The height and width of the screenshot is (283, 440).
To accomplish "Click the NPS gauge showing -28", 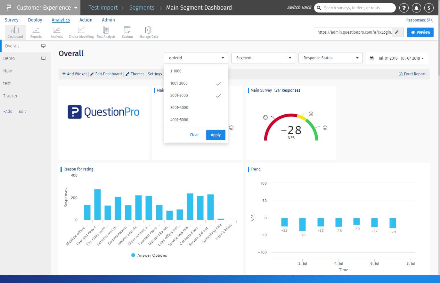I will tap(291, 128).
